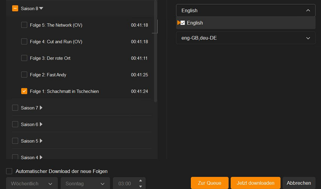Uncheck Folge 1: Schachmatt in Tschechien
Screen dimensions: 321x189
24,91
